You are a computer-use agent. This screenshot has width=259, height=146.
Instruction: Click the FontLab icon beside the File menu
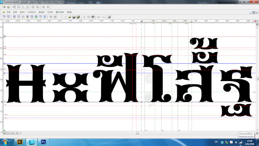pyautogui.click(x=4, y=12)
